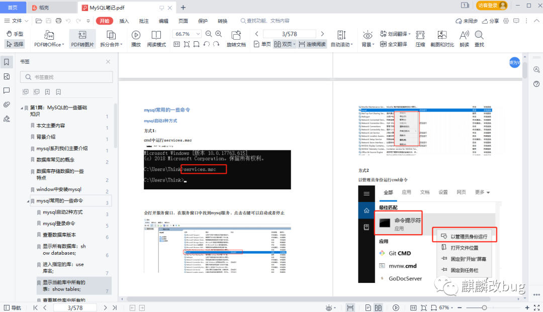Open the 编辑 ribbon tab
Image resolution: width=543 pixels, height=312 pixels.
pyautogui.click(x=163, y=21)
